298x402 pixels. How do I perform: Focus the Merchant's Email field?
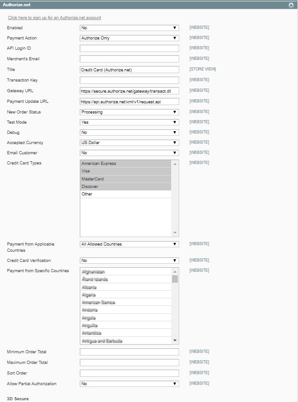coord(129,59)
